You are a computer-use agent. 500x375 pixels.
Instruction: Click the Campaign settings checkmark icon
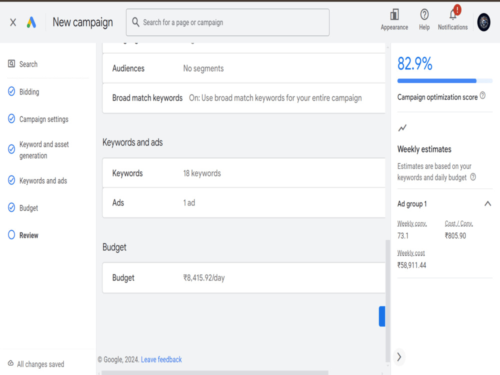coord(11,119)
